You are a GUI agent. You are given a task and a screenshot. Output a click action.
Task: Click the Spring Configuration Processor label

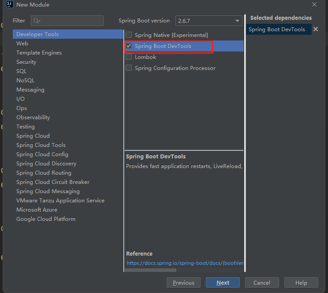[175, 68]
